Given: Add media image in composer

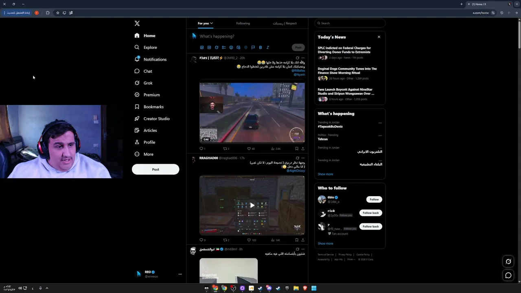Looking at the screenshot, I should [202, 48].
